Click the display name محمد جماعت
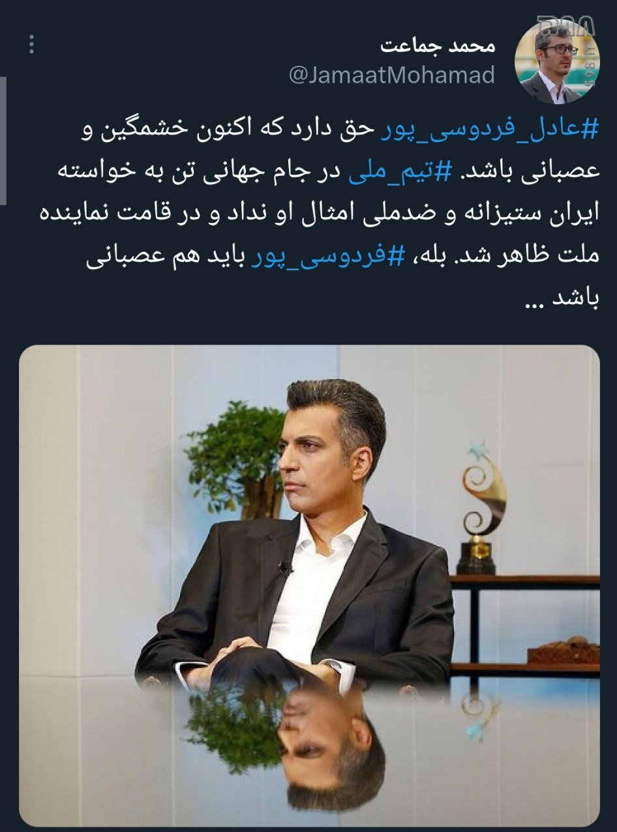 click(438, 46)
